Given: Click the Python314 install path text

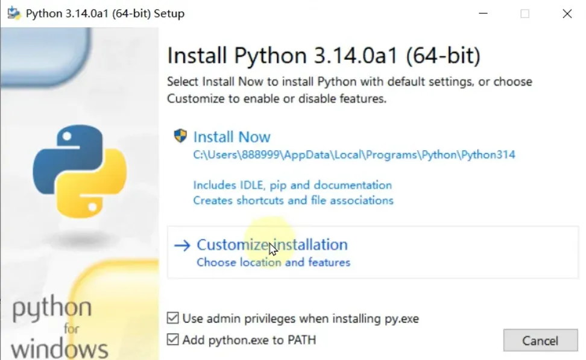Looking at the screenshot, I should coord(354,154).
